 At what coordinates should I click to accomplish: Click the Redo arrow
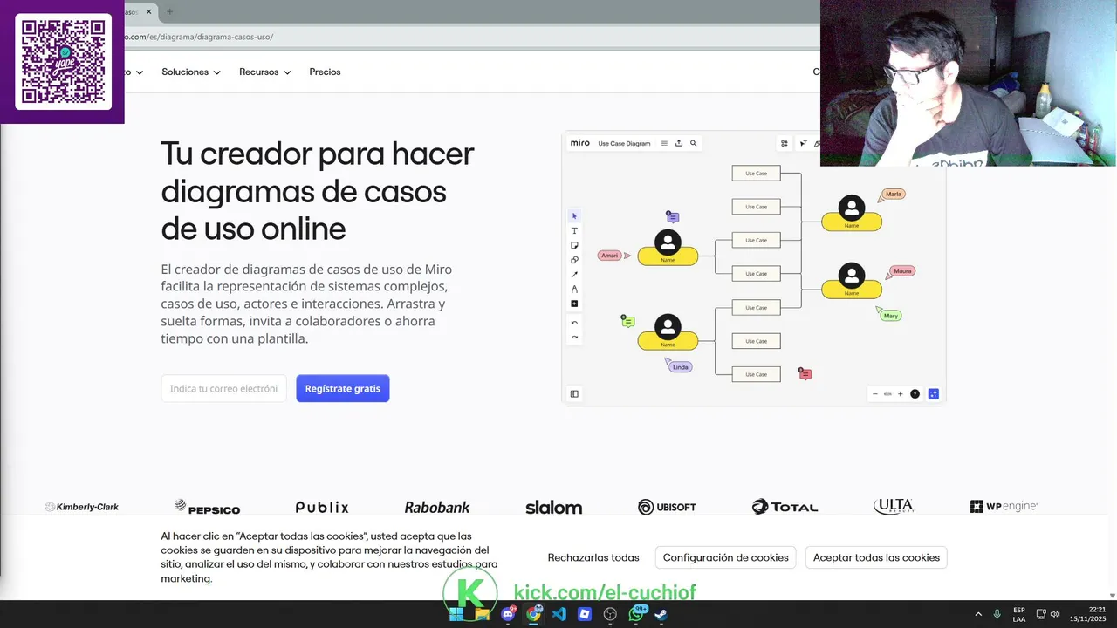(574, 337)
